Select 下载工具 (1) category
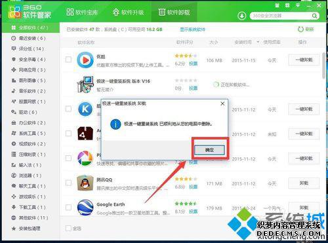328x243 pixels. (31, 207)
